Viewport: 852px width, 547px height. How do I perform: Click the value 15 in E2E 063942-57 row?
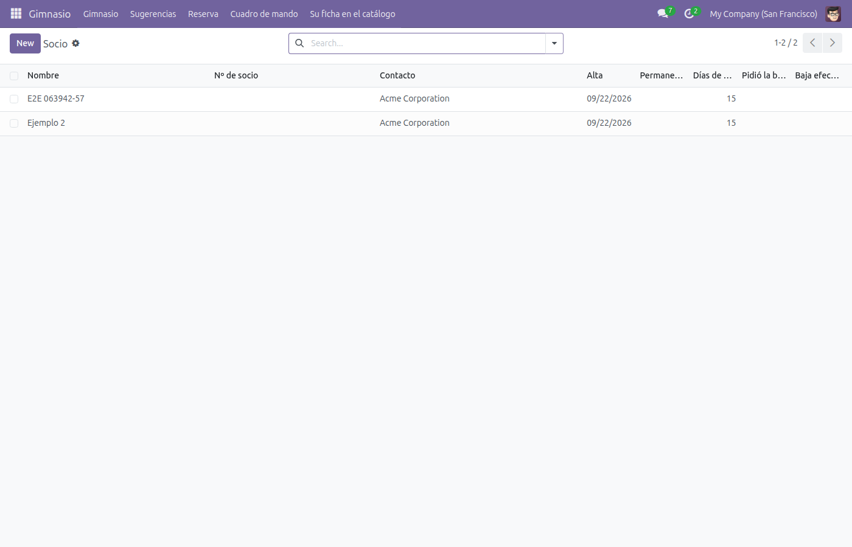(731, 98)
